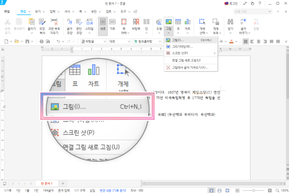Toggle right alignment button
The width and height of the screenshot is (289, 193).
click(265, 41)
